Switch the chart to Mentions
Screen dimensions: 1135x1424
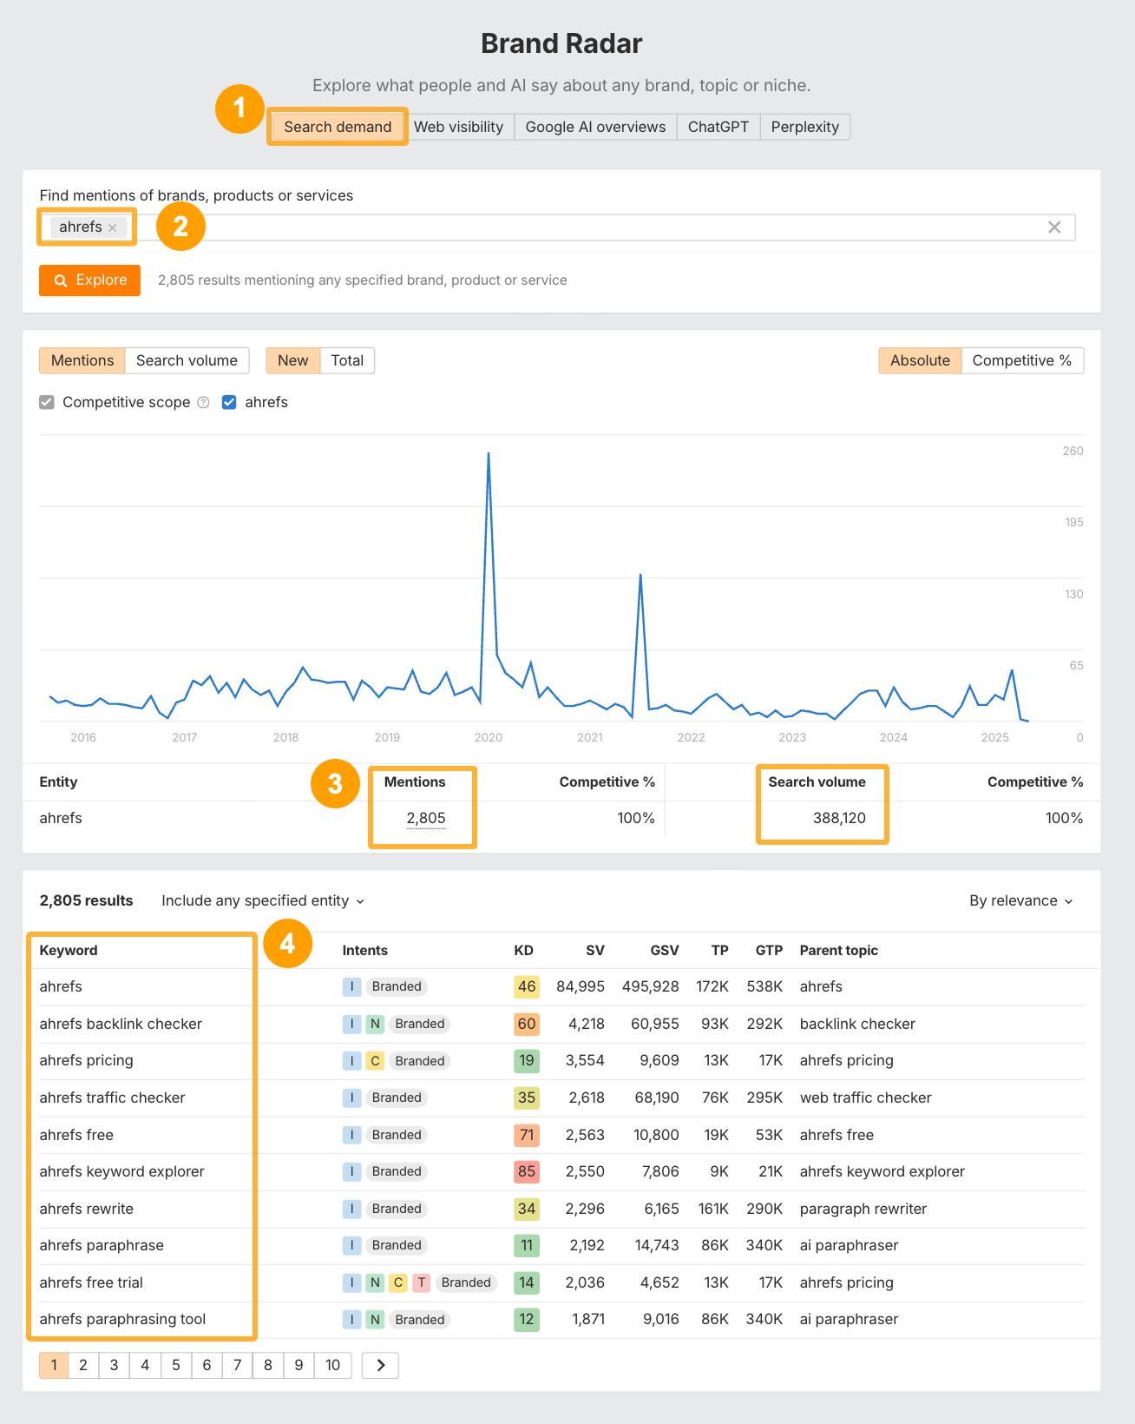(82, 360)
